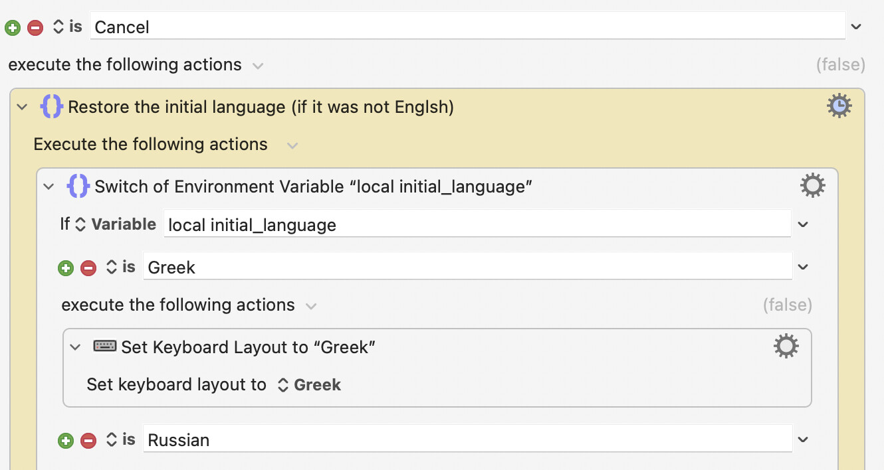Change the 'is' comparison operator for Greek
The width and height of the screenshot is (884, 470).
[x=121, y=268]
